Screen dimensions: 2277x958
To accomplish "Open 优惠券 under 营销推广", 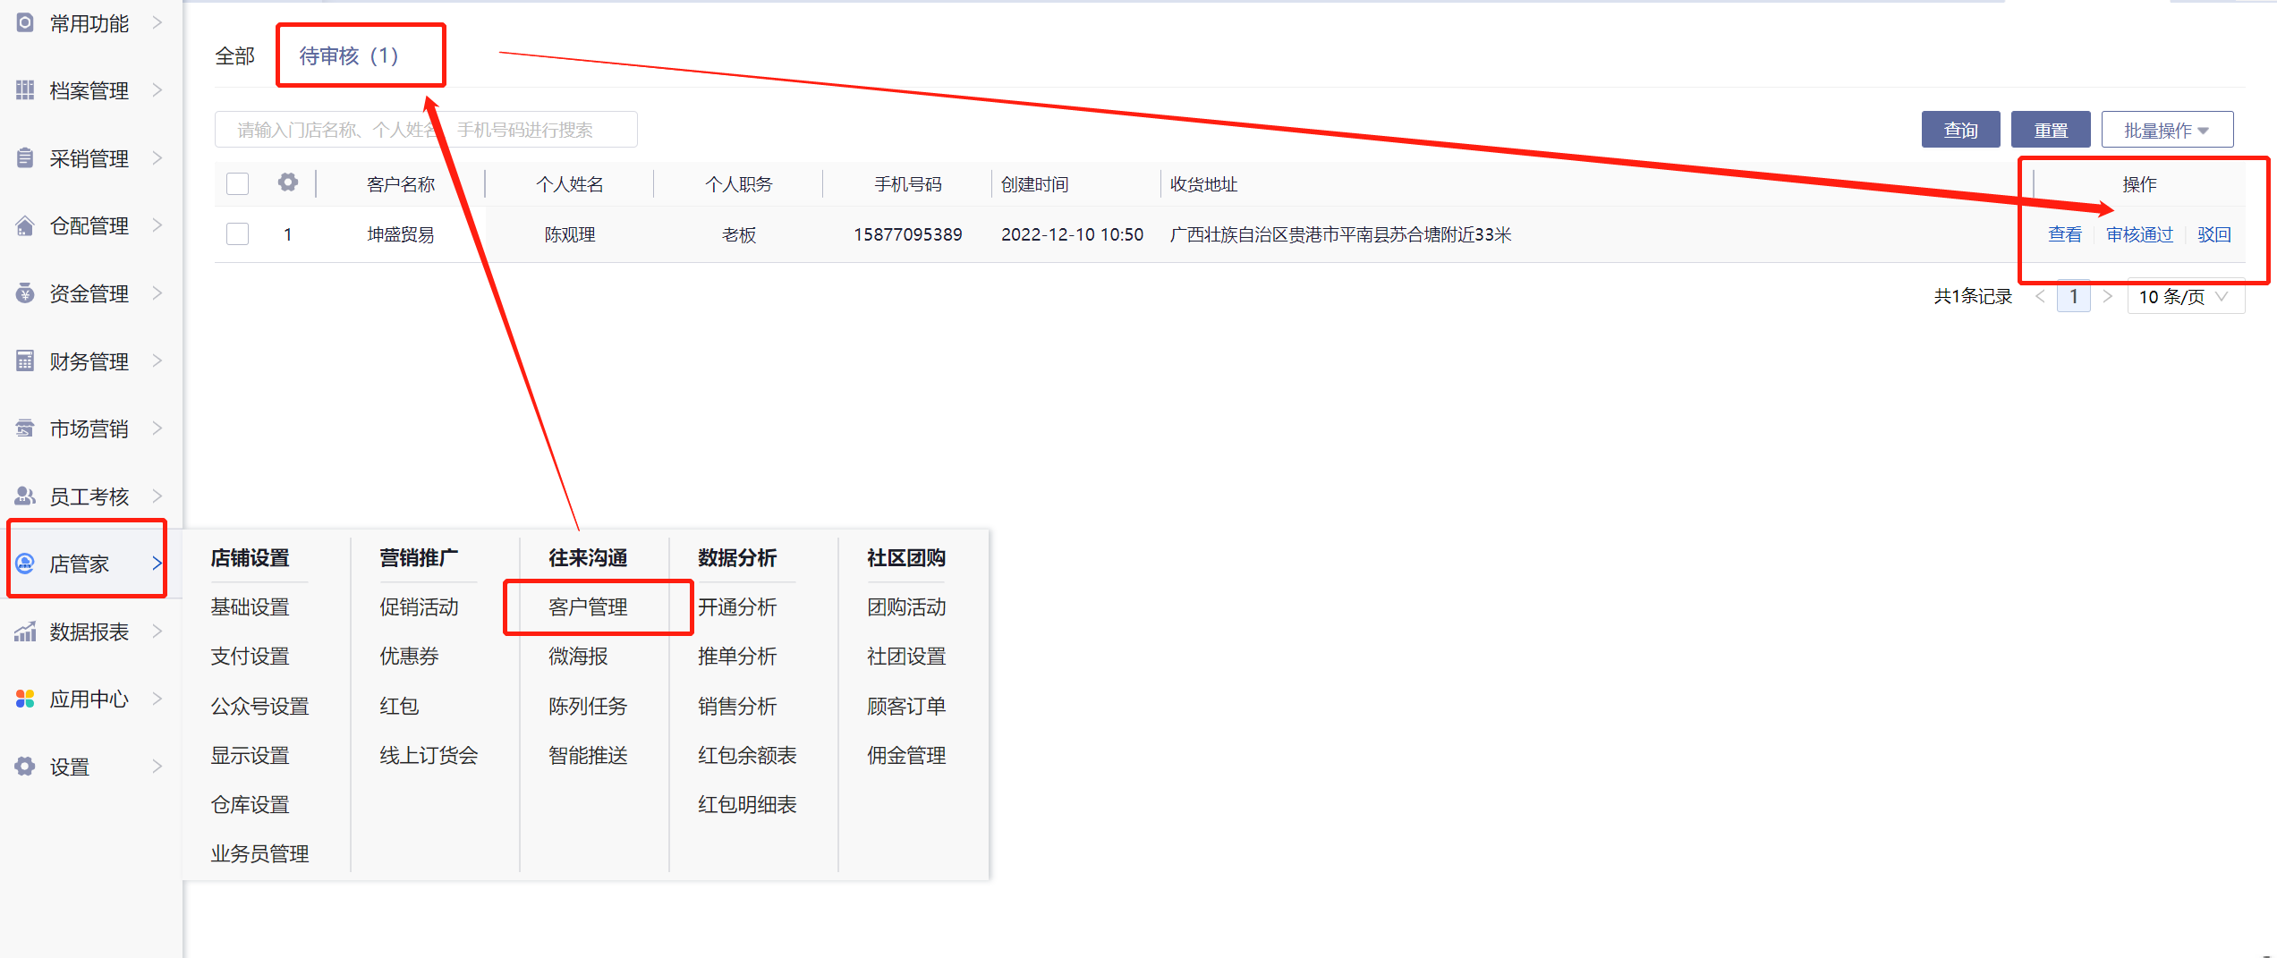I will pos(409,657).
